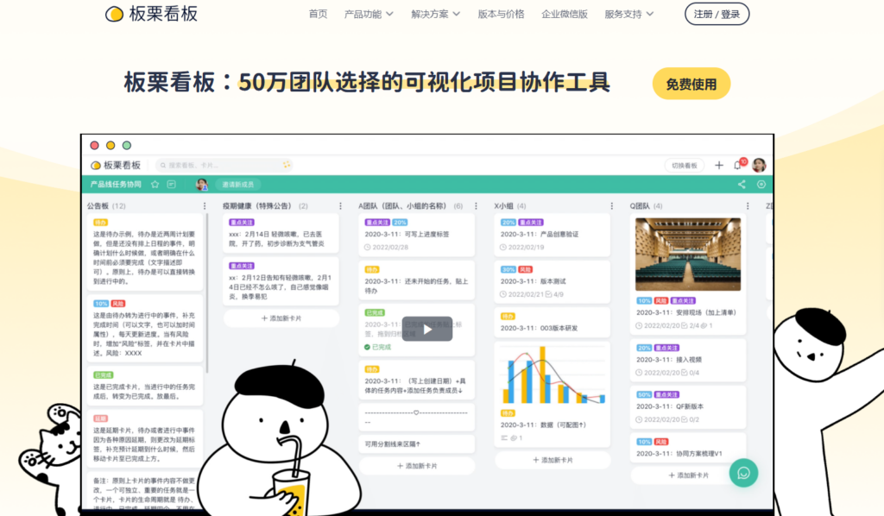884x516 pixels.
Task: Star the 产品线任务协同 board
Action: pos(155,184)
